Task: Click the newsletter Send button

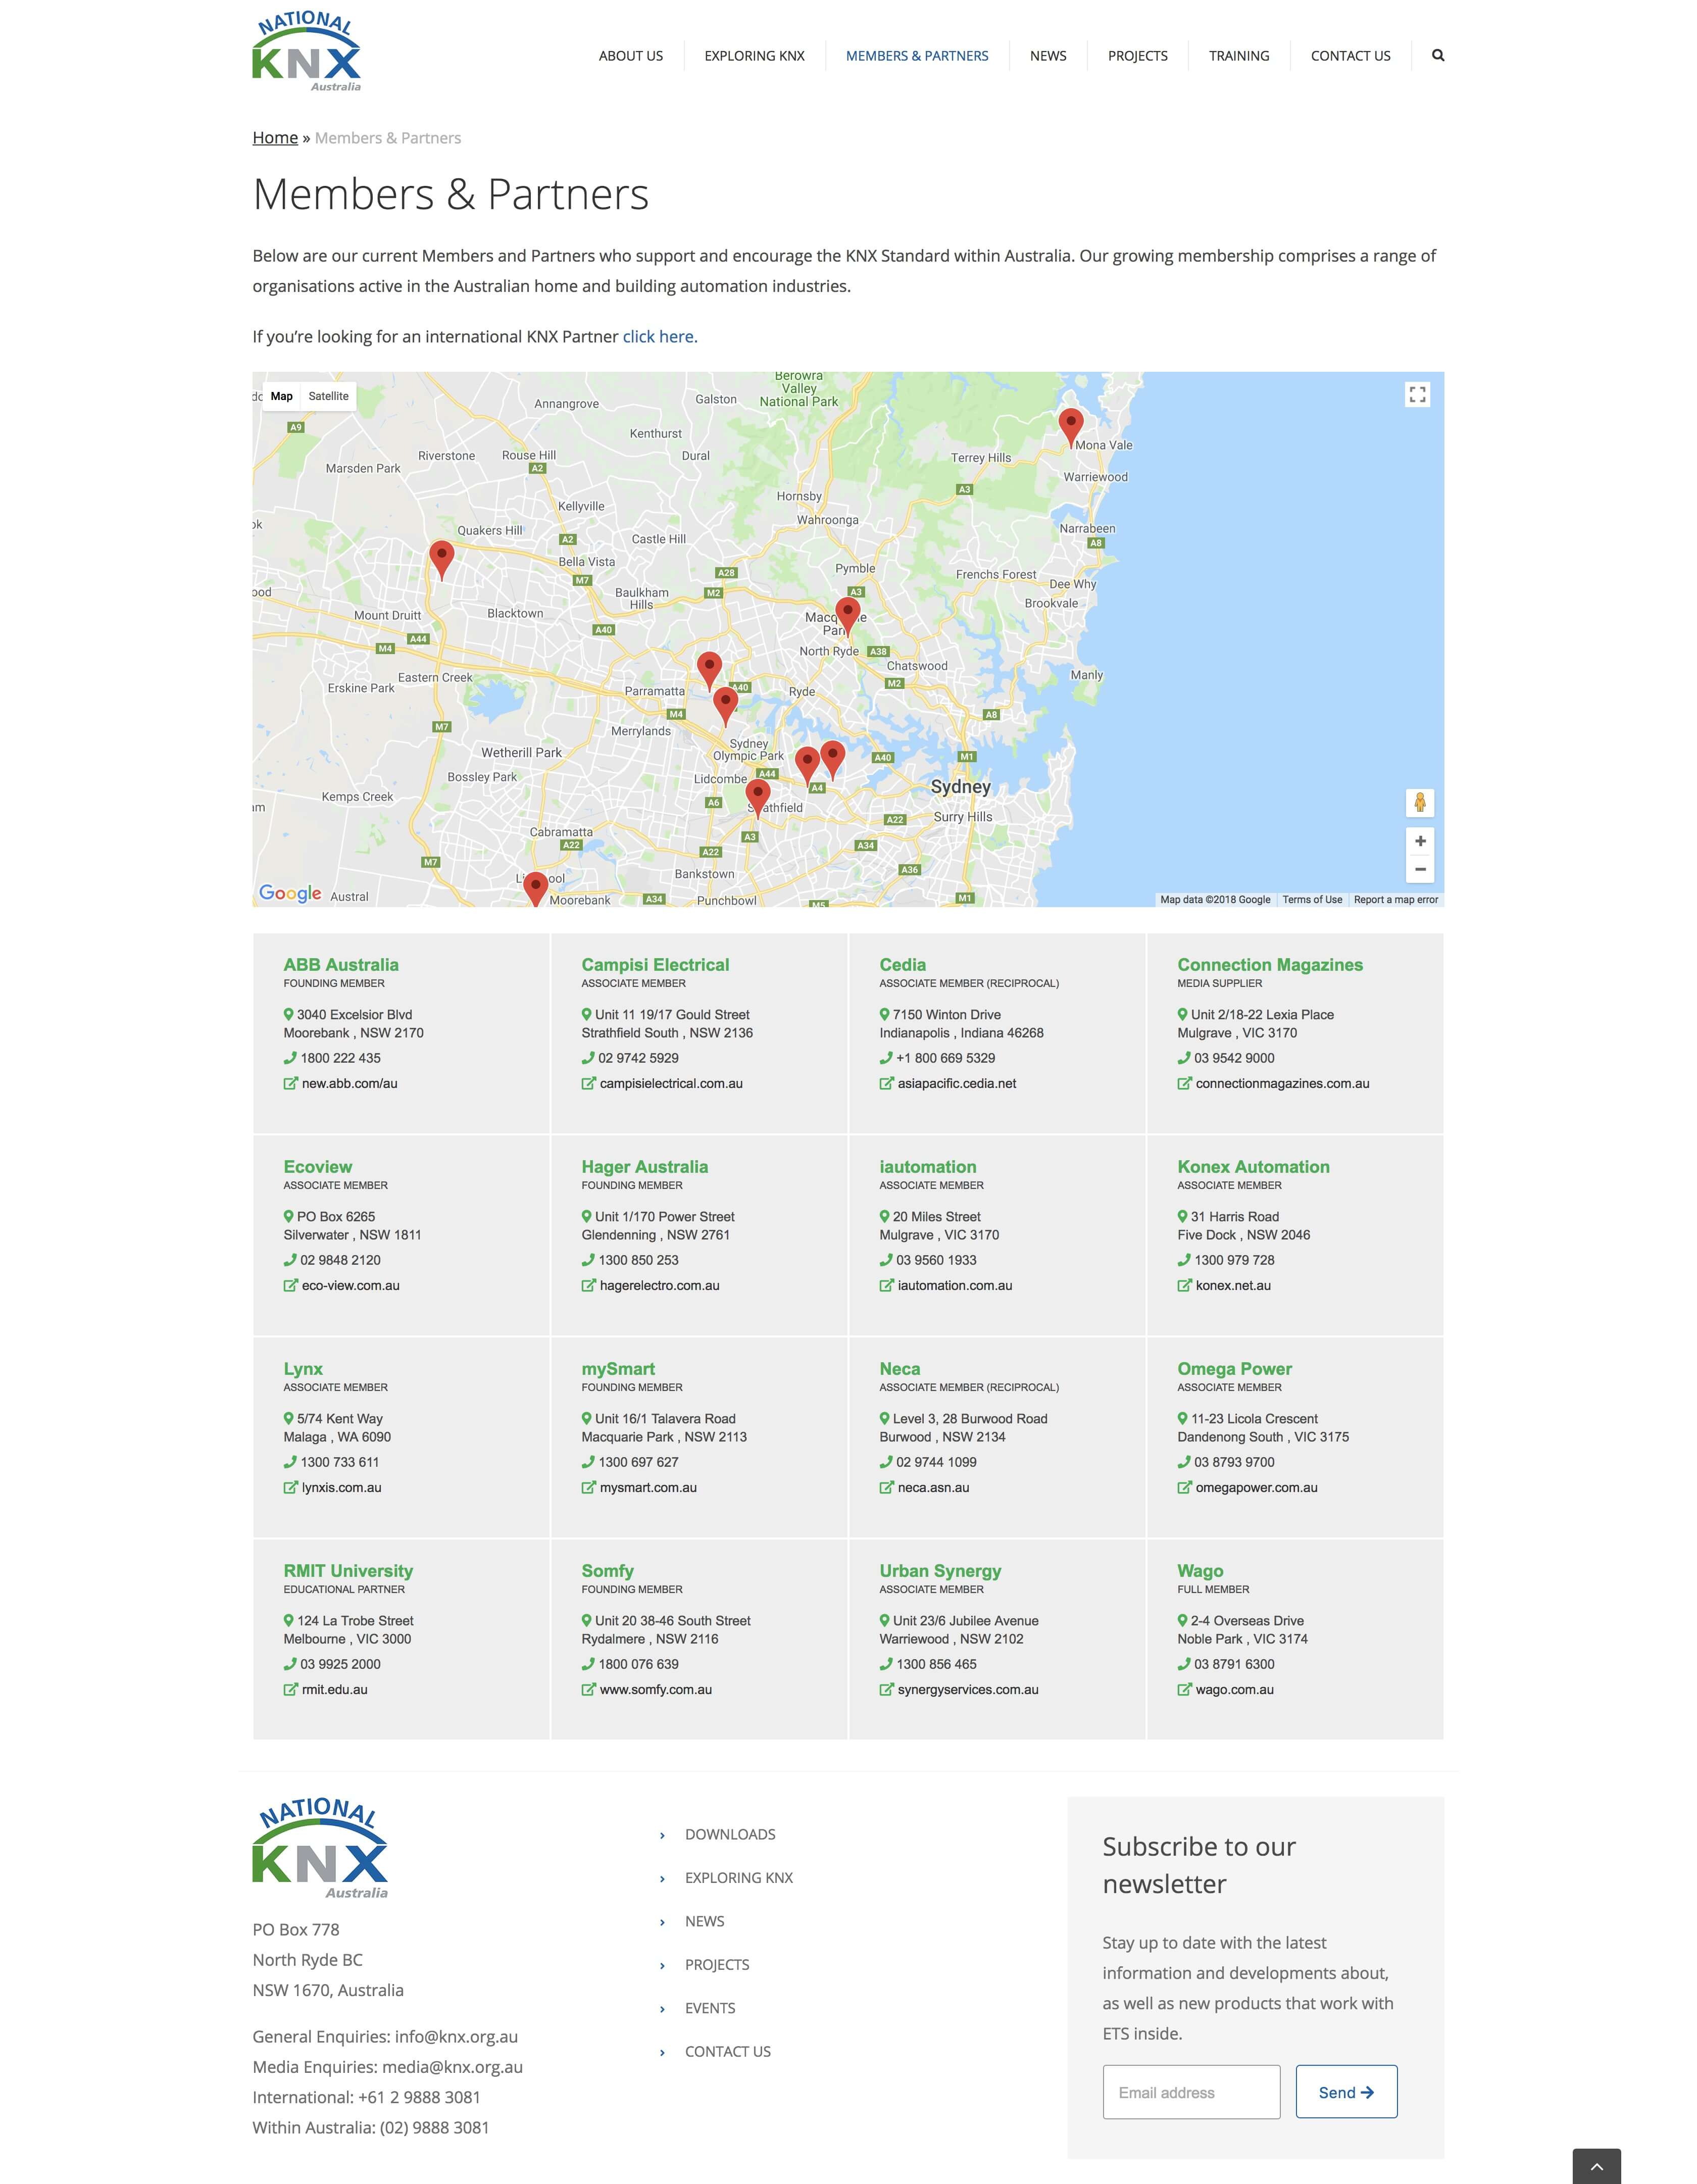Action: [x=1346, y=2092]
